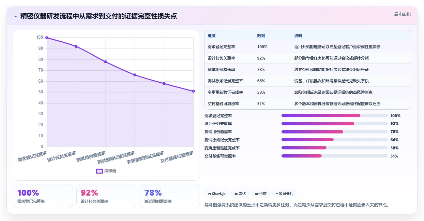This screenshot has width=424, height=221.
Task: Click the 数据 table column header
Action: tap(261, 36)
